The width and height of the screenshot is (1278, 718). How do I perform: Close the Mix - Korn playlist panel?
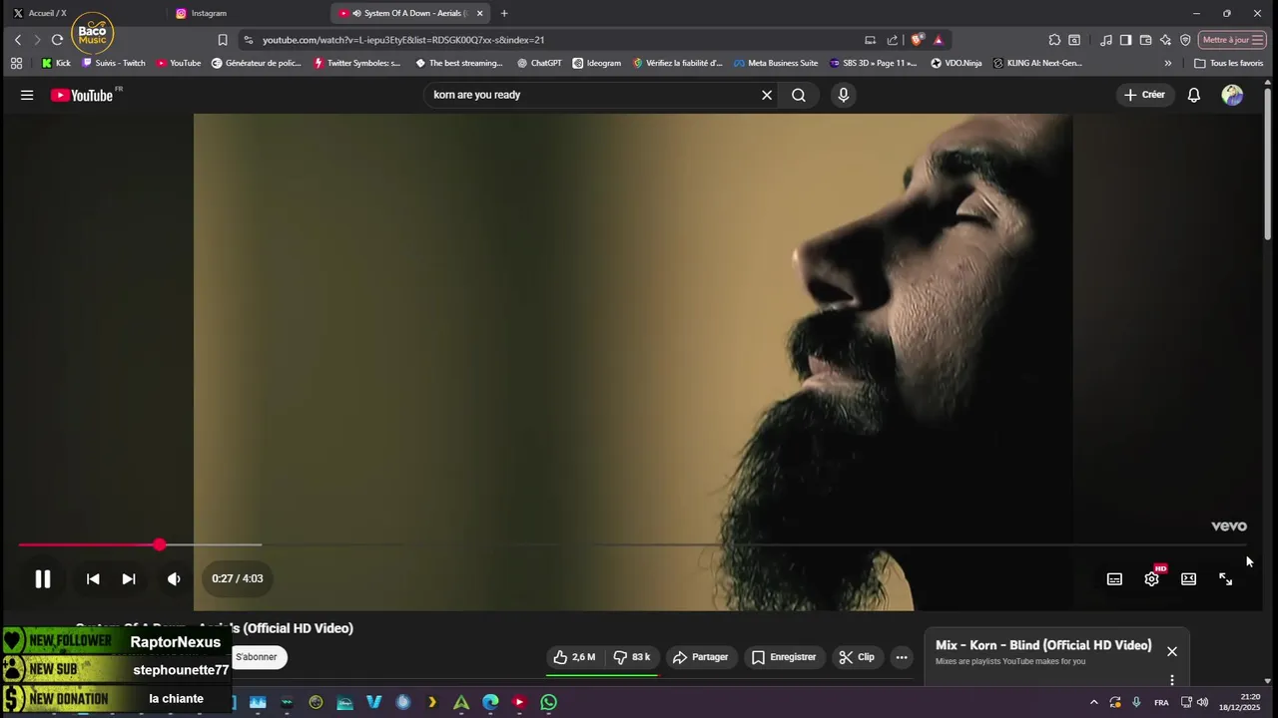(x=1172, y=651)
